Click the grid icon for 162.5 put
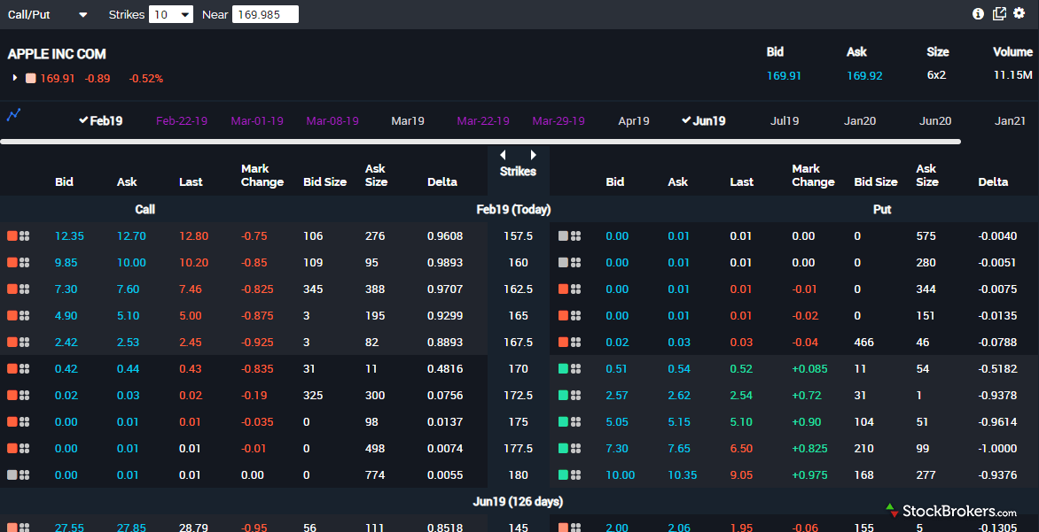 [x=576, y=289]
